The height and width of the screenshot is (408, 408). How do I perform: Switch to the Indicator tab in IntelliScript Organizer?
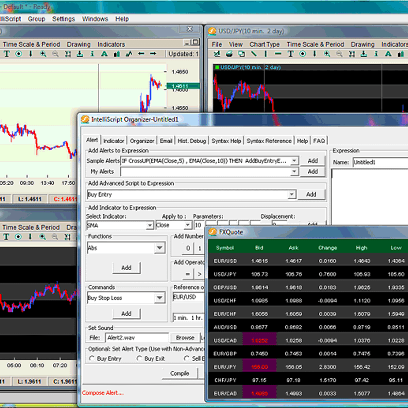(114, 141)
